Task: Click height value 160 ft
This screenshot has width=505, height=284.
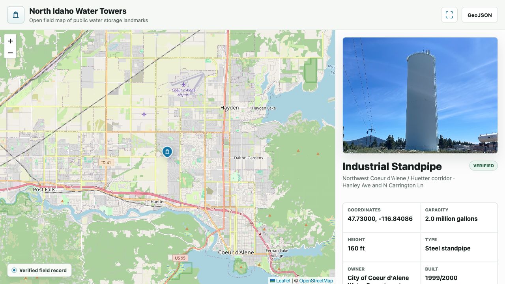Action: [x=356, y=248]
